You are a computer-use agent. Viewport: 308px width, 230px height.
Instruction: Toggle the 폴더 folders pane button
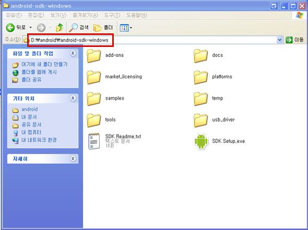103,28
